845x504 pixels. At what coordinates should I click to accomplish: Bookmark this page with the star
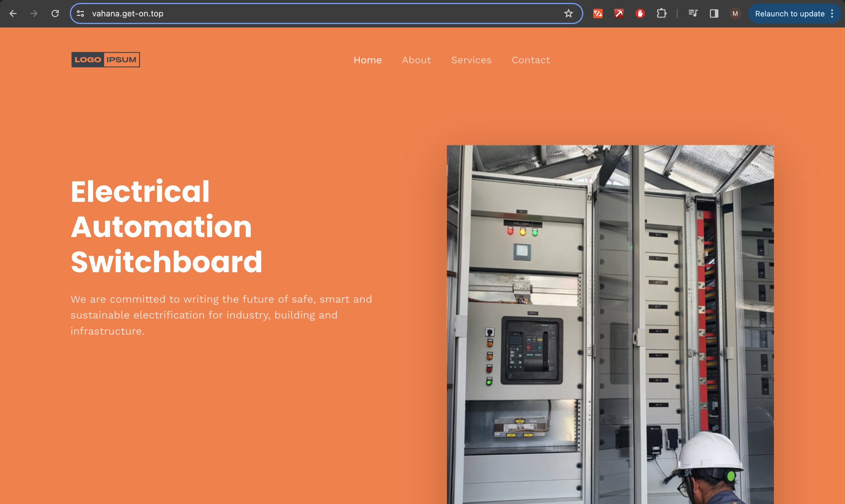click(x=568, y=13)
